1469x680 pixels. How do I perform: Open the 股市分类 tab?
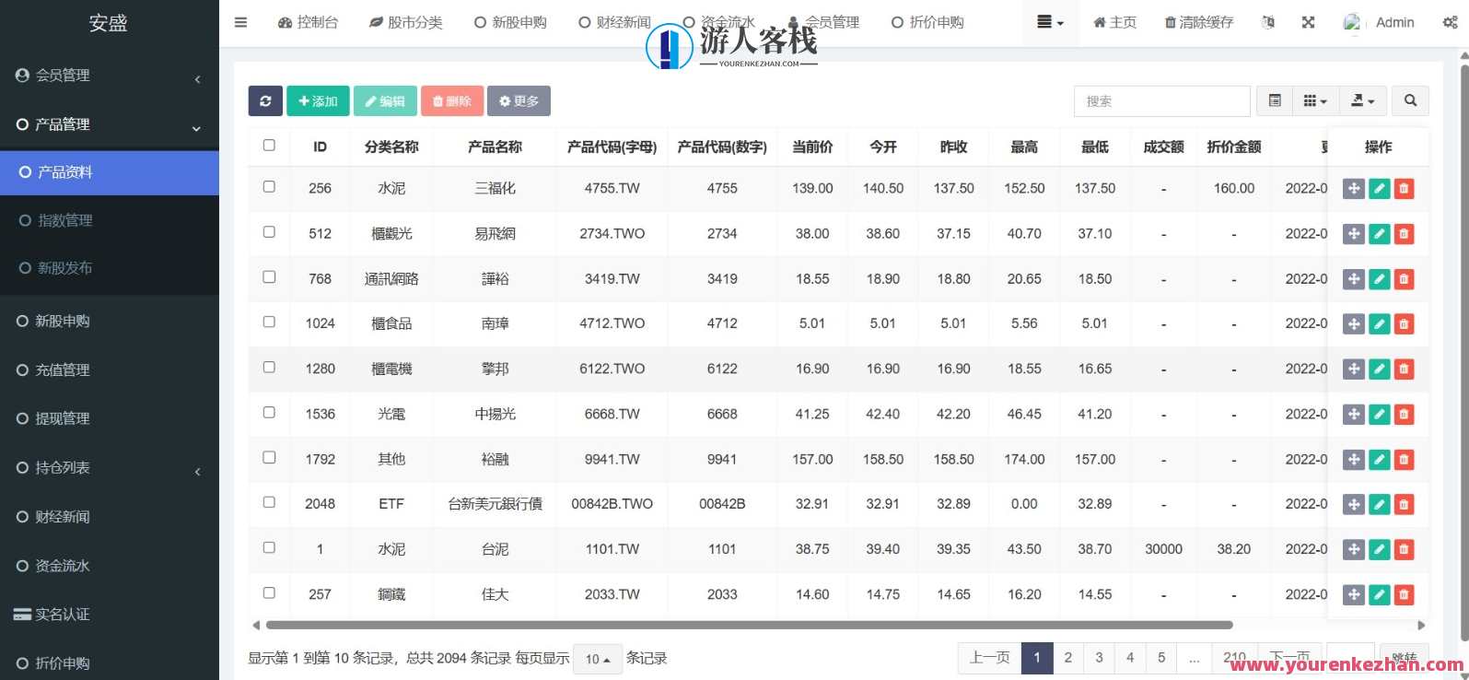(x=406, y=22)
